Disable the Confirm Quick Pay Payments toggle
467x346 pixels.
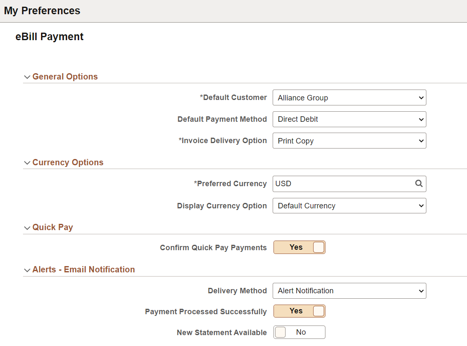pos(299,247)
